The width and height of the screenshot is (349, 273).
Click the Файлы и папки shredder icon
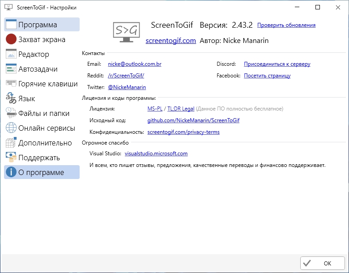(x=11, y=113)
